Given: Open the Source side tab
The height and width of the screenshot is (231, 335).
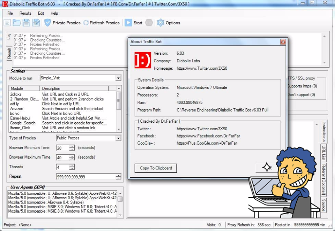Looking at the screenshot, I should pos(324,205).
